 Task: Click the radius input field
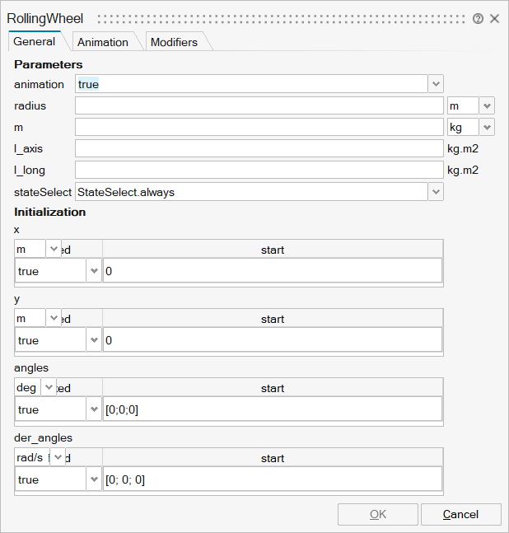pos(259,105)
